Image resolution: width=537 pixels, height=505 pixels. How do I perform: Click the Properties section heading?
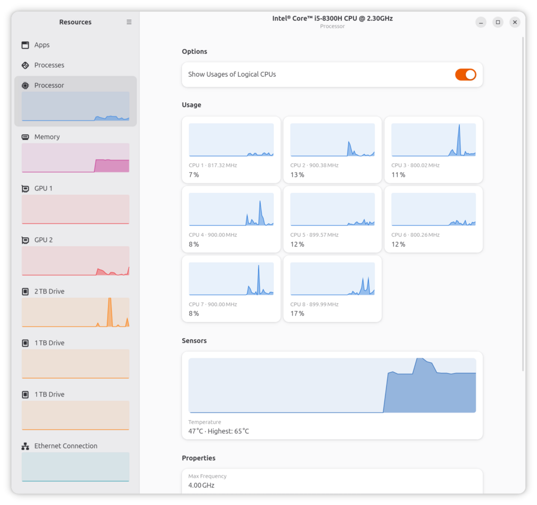(198, 458)
